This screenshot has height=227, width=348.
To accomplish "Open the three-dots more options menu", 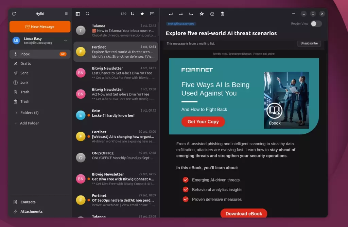I will coord(293,14).
